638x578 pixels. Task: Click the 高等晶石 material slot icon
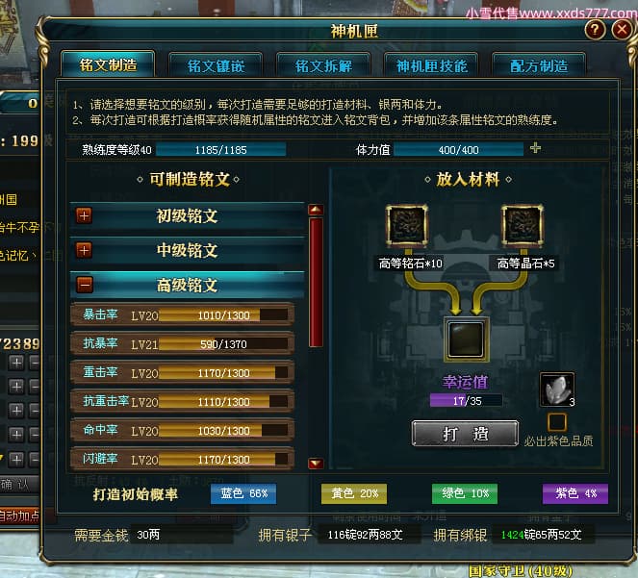point(522,226)
